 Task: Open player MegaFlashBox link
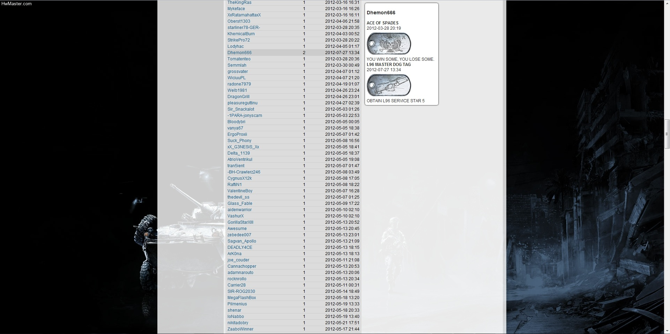point(242,298)
